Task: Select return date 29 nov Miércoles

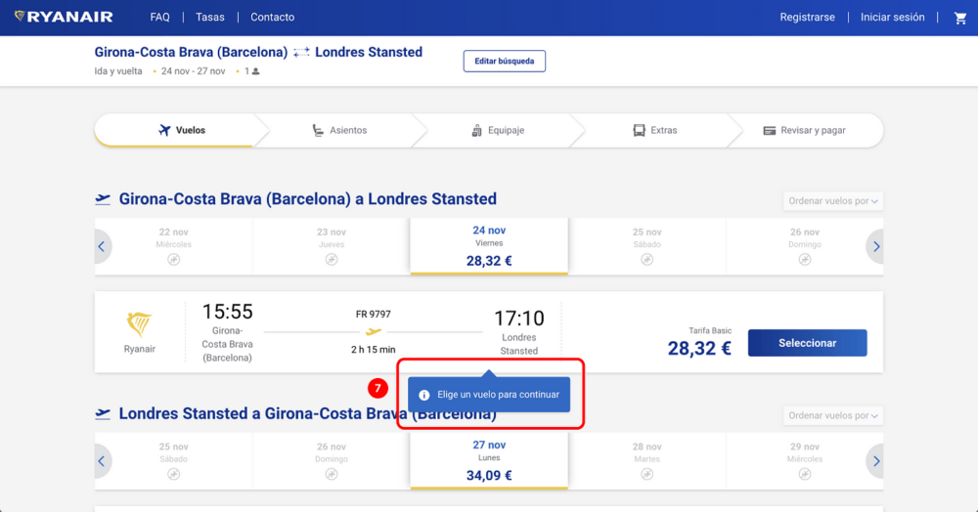Action: [805, 461]
